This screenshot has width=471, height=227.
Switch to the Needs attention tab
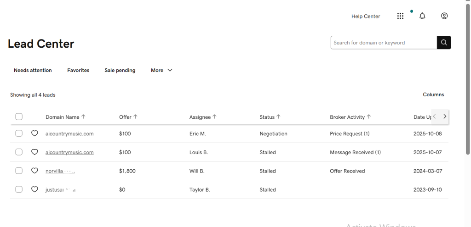click(x=33, y=70)
